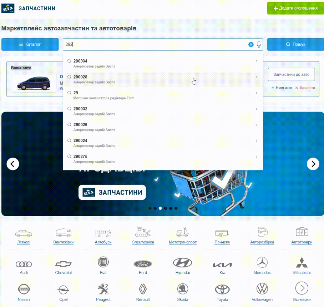Click the Нове авто link
This screenshot has width=324, height=307.
[x=282, y=88]
